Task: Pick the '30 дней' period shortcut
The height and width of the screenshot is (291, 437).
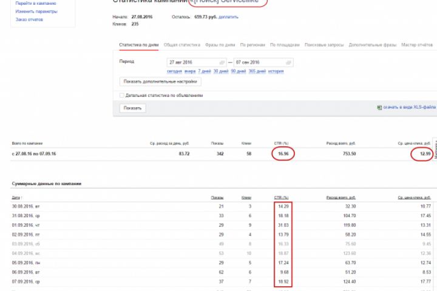Action: pyautogui.click(x=221, y=72)
